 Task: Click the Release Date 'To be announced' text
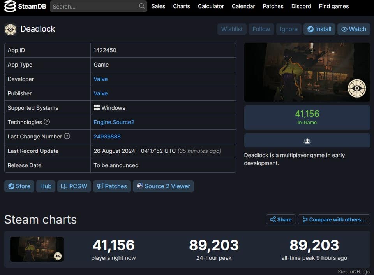pyautogui.click(x=116, y=165)
